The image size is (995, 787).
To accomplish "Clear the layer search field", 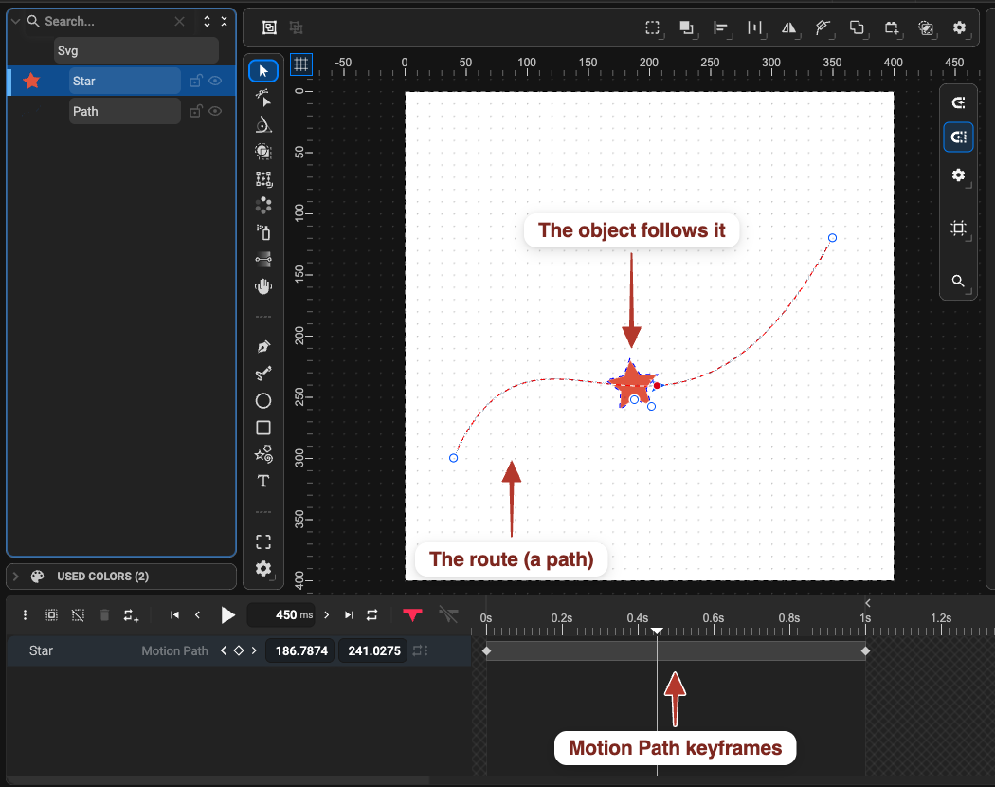I will coord(180,22).
